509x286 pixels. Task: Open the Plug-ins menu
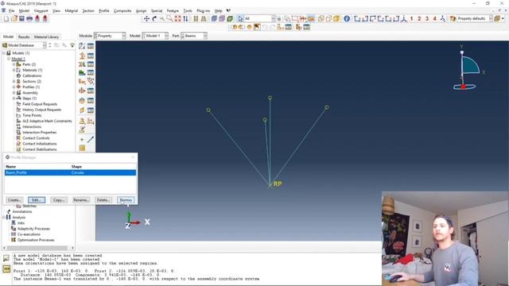click(204, 10)
